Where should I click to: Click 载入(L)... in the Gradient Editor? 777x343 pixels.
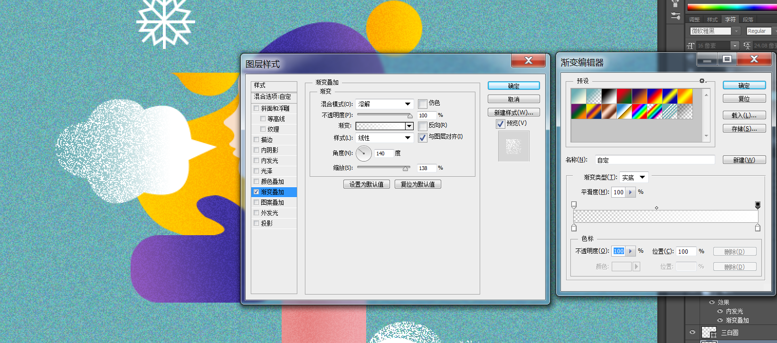click(744, 115)
